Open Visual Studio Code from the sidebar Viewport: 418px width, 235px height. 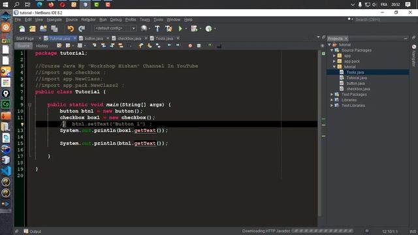pos(6,171)
